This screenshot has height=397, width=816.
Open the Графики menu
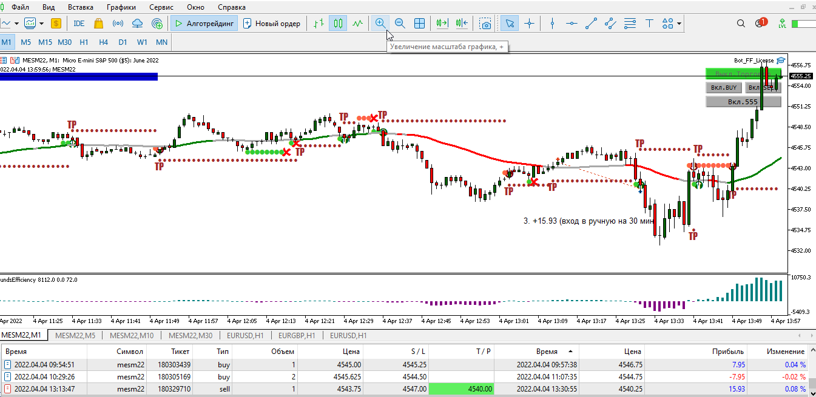click(121, 7)
